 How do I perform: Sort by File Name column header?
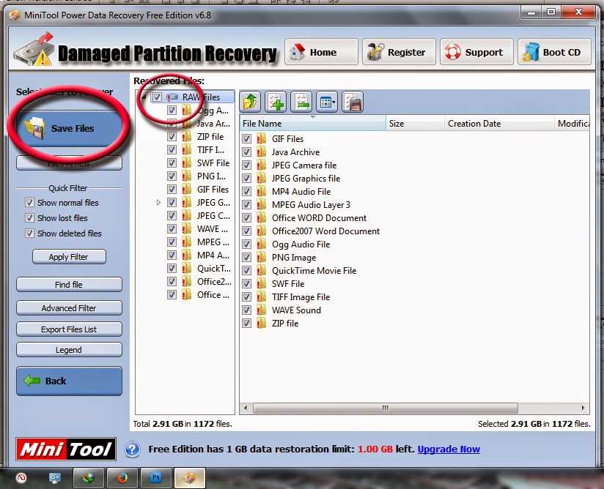tap(312, 124)
